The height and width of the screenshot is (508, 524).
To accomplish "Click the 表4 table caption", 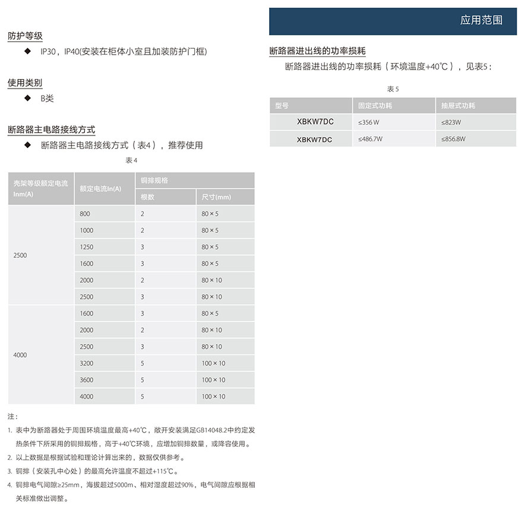I will [131, 160].
